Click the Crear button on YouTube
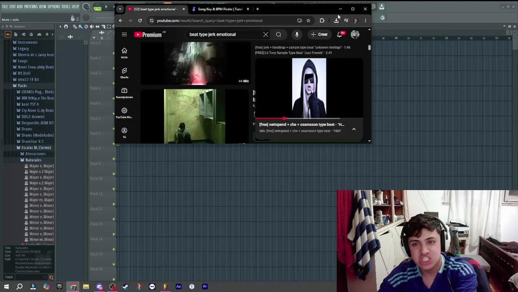This screenshot has height=292, width=518. (x=319, y=34)
